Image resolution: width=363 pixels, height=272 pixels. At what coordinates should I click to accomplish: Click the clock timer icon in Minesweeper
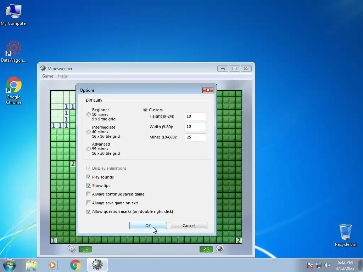72,249
